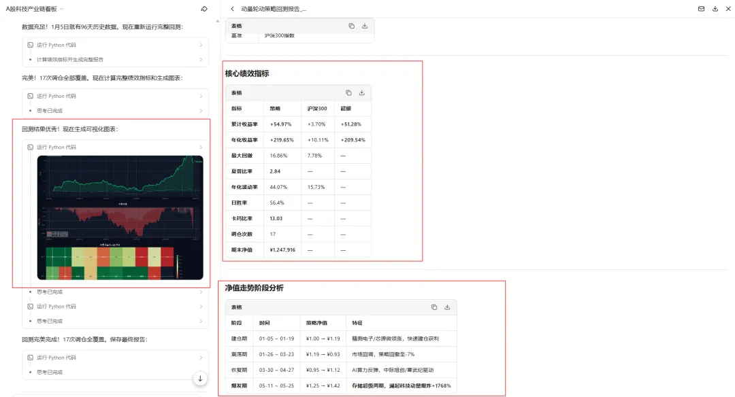Click the 卡玛比率 row label
Image resolution: width=735 pixels, height=397 pixels.
[242, 218]
